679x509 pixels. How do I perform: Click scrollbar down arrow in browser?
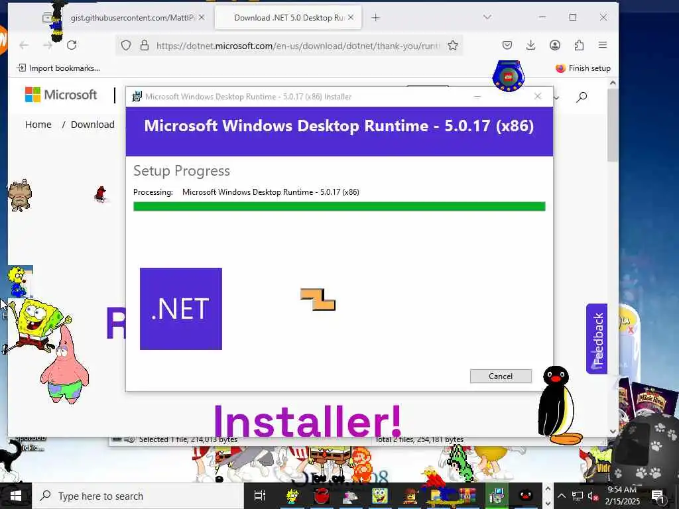click(612, 431)
